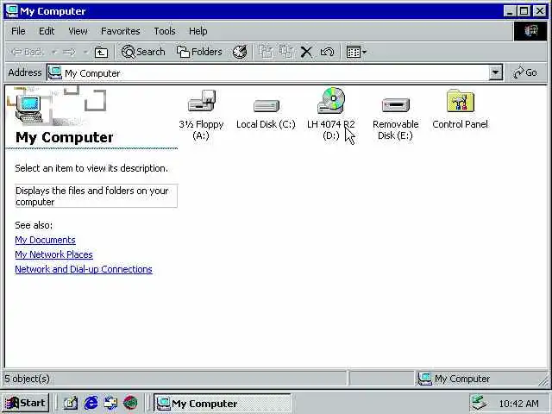Open the History toolbar button
The height and width of the screenshot is (414, 552).
coord(240,52)
